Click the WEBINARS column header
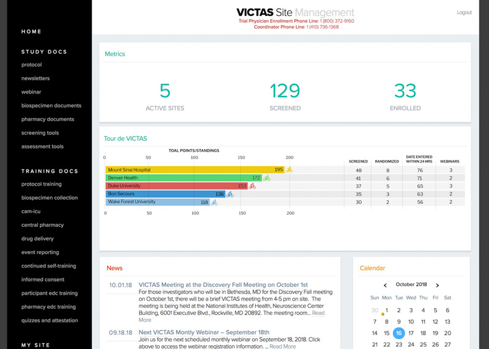Viewport: 489px width, 349px height. pos(449,161)
